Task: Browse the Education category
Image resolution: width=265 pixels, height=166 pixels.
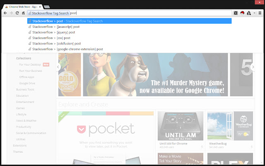Action: (22, 96)
